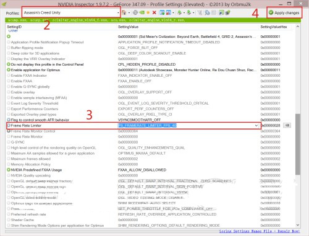The image size is (309, 236).
Task: Click the home icon for global profile
Action: (x=124, y=12)
